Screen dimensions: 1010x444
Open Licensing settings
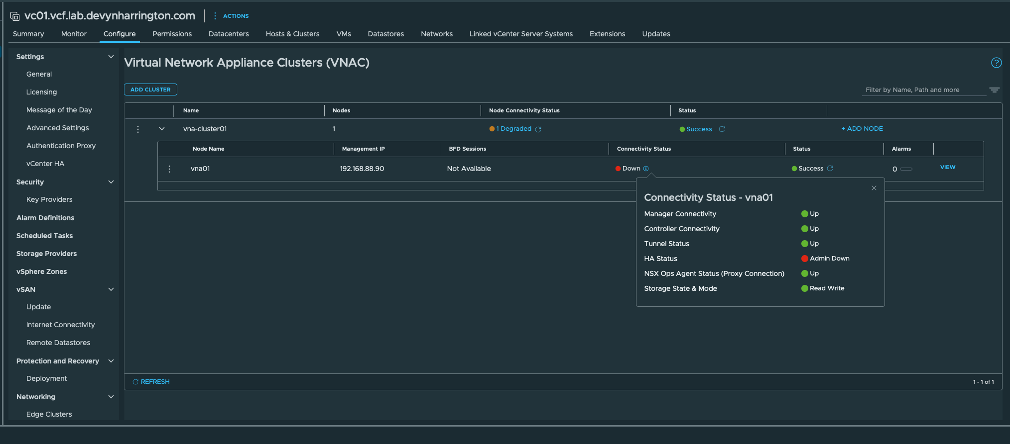pos(41,92)
